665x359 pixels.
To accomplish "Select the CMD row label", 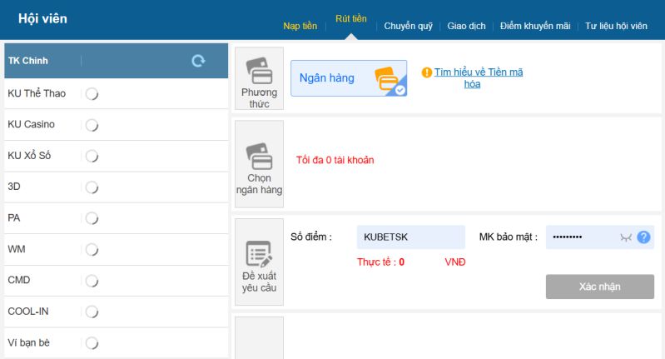I will [18, 280].
